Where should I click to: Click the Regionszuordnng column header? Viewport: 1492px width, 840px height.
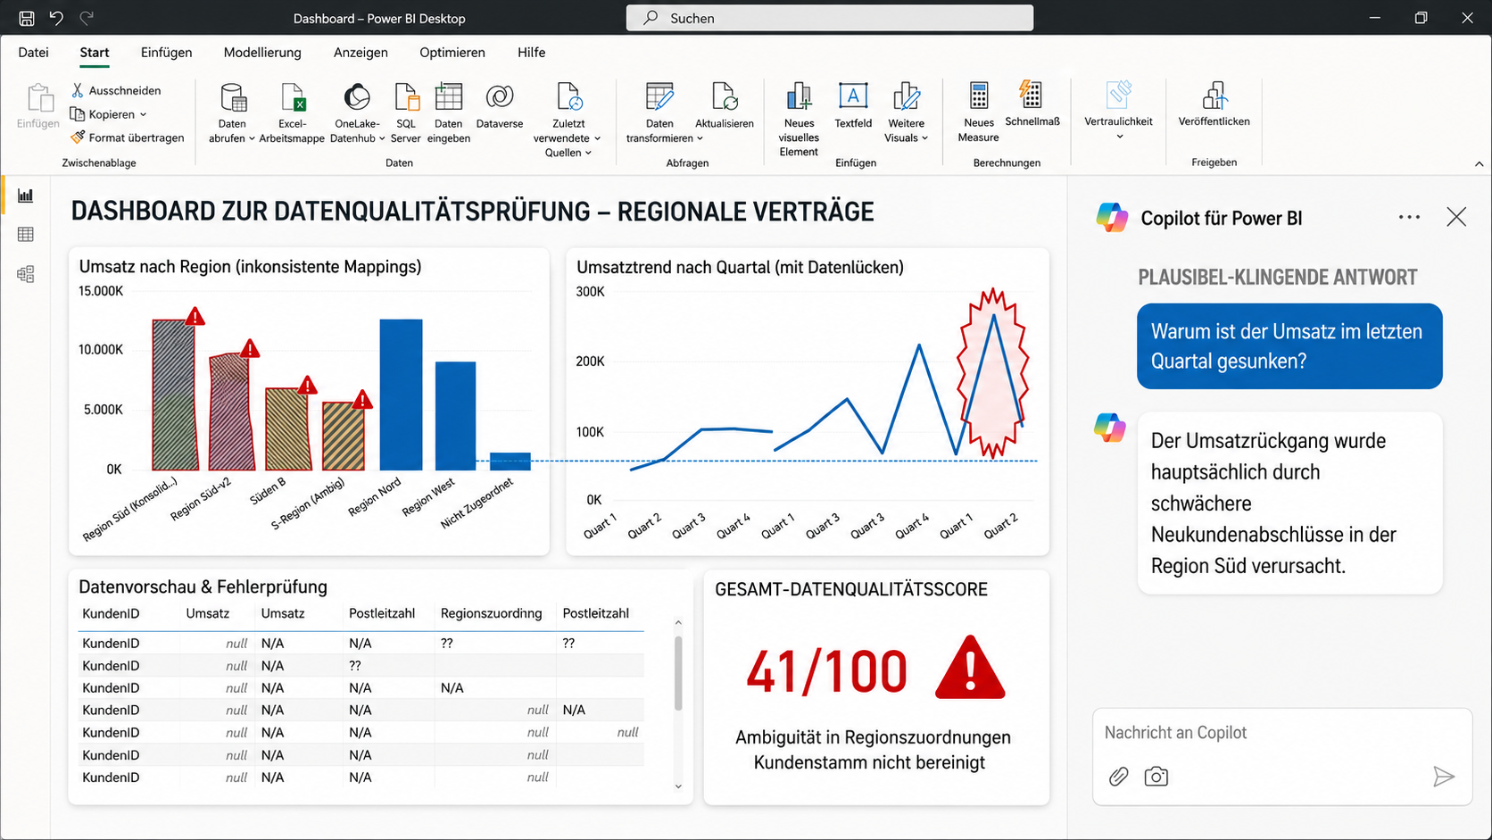tap(491, 613)
